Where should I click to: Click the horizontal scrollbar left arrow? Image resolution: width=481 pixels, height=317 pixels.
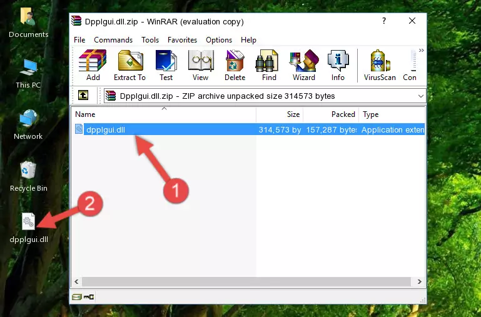click(76, 281)
